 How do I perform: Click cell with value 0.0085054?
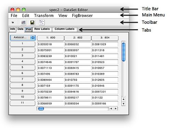pos(78,104)
